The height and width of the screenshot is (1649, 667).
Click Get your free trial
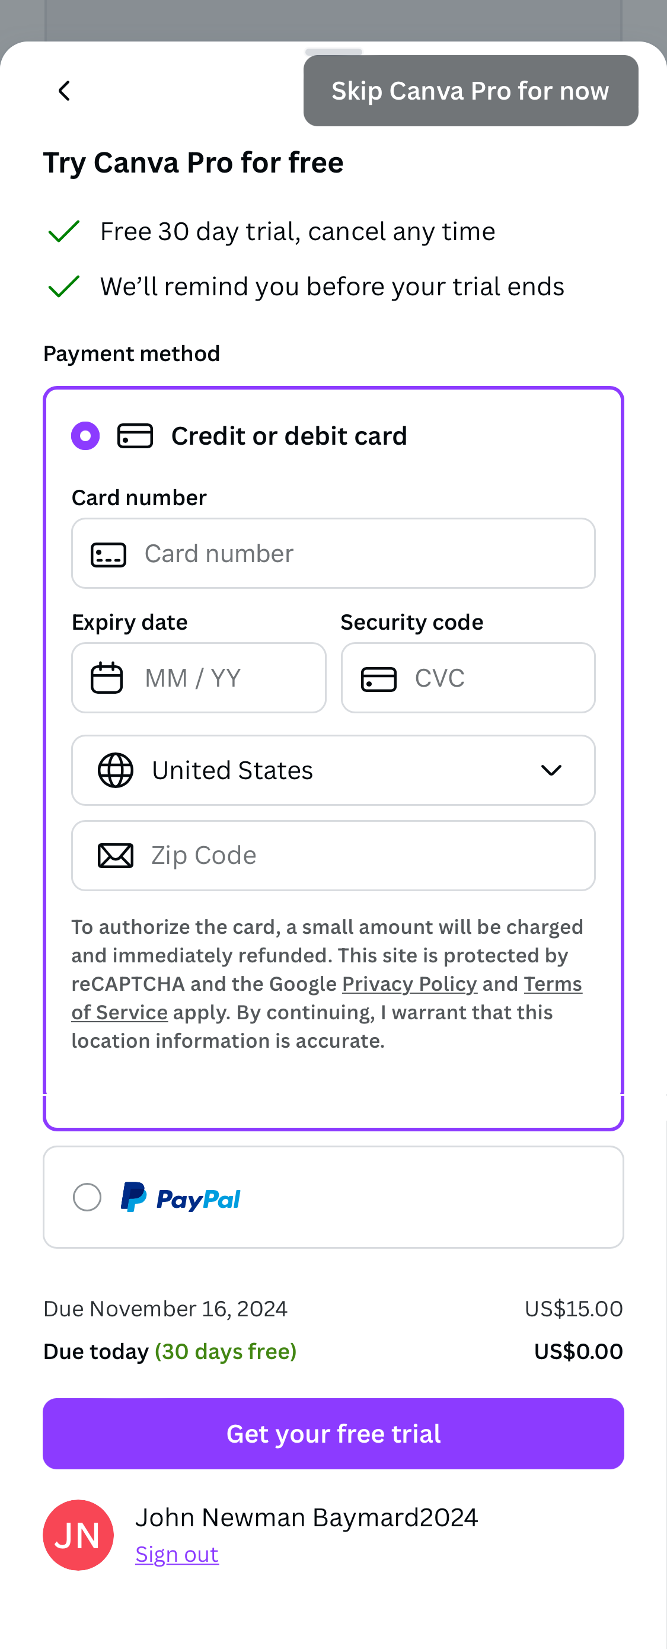pos(333,1433)
